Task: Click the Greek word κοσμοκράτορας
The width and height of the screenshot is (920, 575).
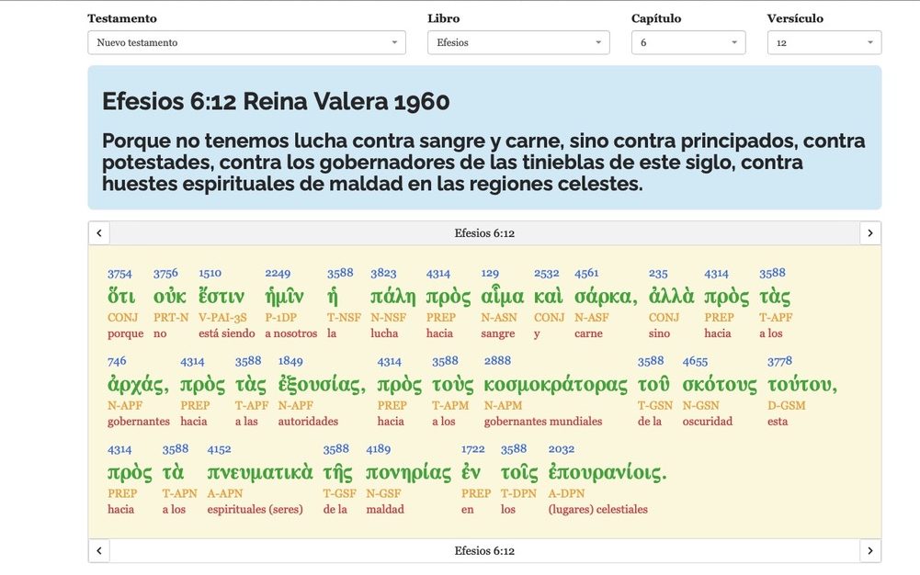Action: pyautogui.click(x=555, y=385)
